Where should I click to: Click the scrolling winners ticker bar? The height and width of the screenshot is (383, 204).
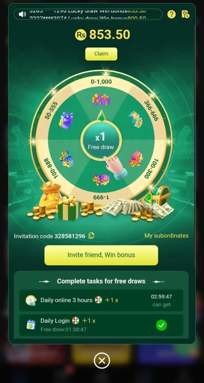pyautogui.click(x=88, y=14)
